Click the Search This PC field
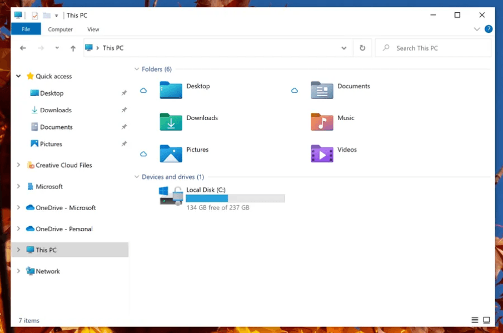The height and width of the screenshot is (333, 503). [433, 48]
